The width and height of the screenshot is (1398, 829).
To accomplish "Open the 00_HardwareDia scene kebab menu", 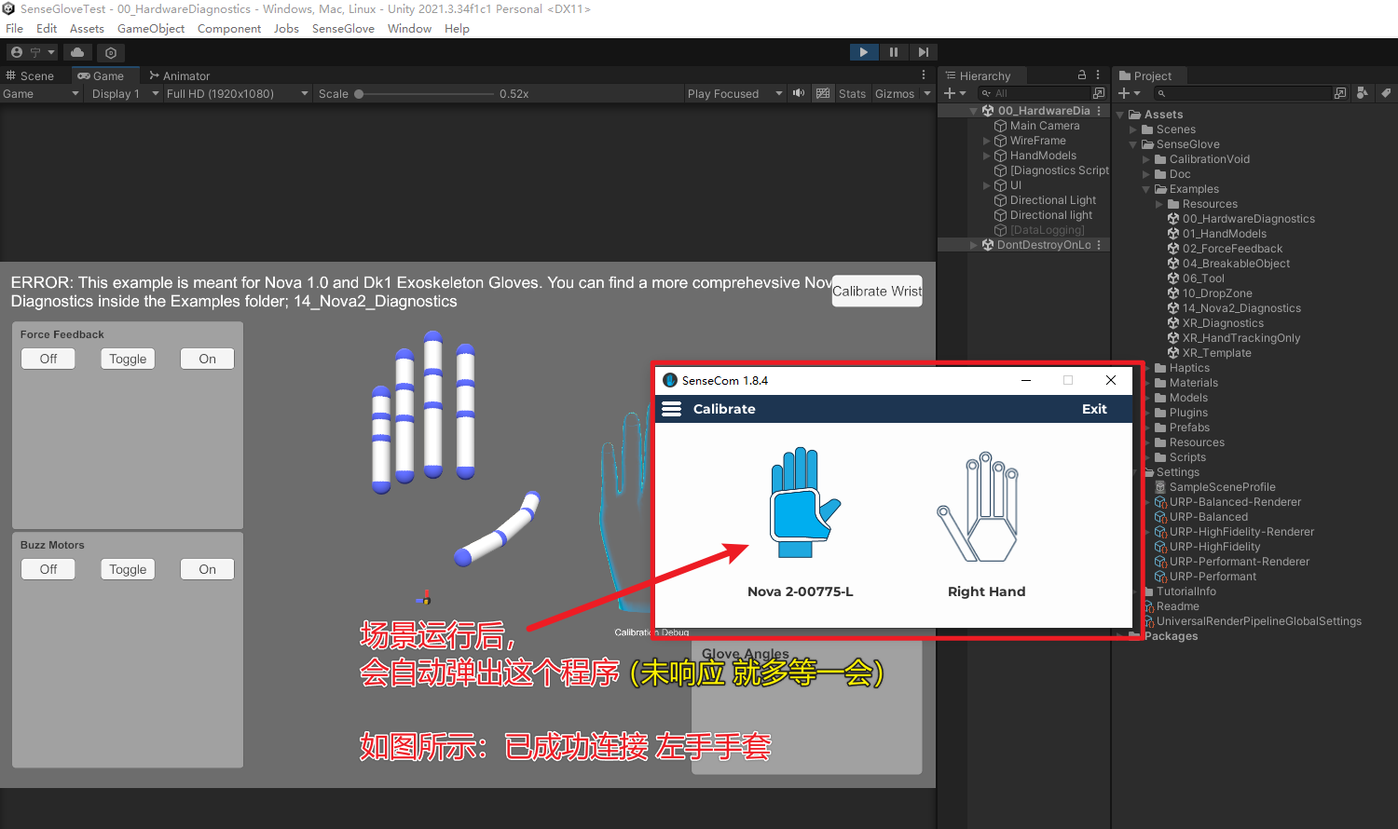I will tap(1099, 111).
